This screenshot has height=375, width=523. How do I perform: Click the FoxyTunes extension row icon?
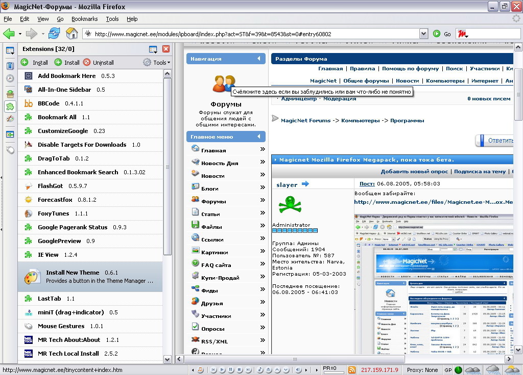coord(29,213)
